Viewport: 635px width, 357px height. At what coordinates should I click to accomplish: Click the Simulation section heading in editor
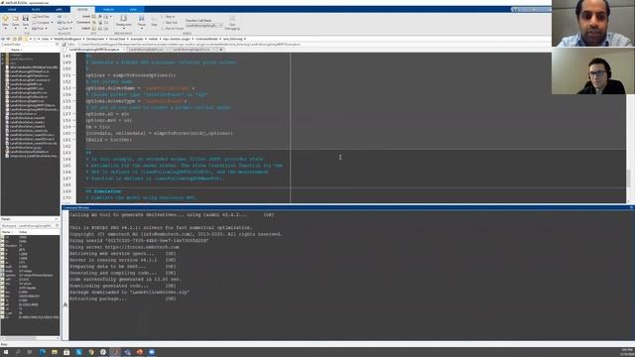(103, 191)
